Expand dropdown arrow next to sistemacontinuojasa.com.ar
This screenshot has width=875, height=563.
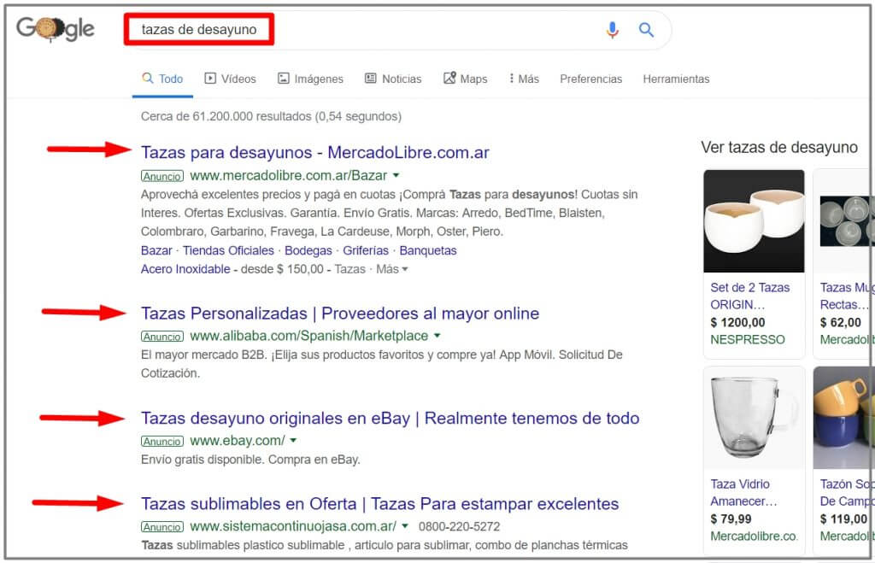(x=405, y=526)
